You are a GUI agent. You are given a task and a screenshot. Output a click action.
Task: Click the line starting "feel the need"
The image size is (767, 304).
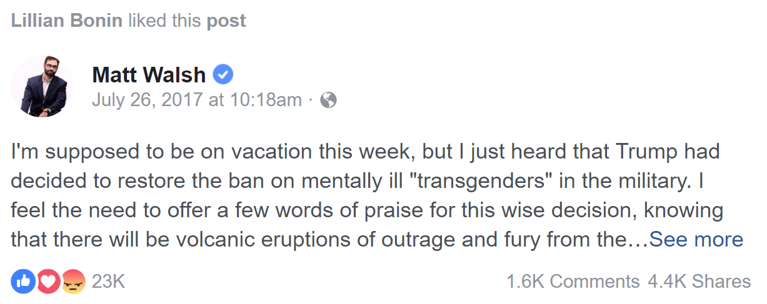(x=367, y=210)
